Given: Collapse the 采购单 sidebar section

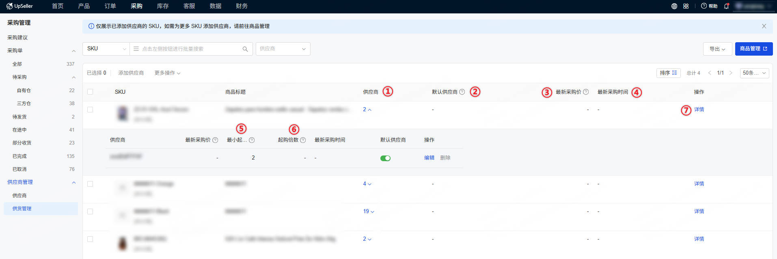Looking at the screenshot, I should click(73, 51).
